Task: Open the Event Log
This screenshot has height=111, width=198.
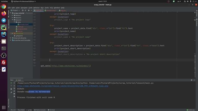Action: click(x=191, y=110)
